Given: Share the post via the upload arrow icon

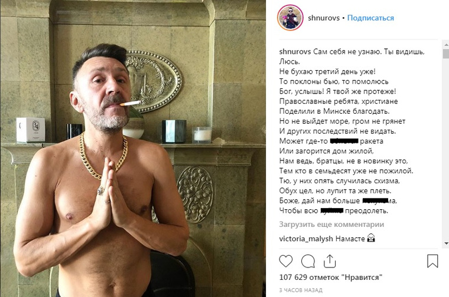Looking at the screenshot, I should coord(330,261).
